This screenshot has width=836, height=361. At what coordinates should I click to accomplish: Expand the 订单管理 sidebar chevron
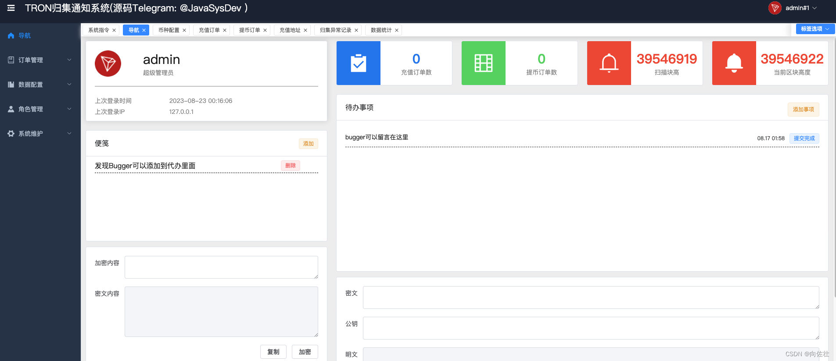69,60
